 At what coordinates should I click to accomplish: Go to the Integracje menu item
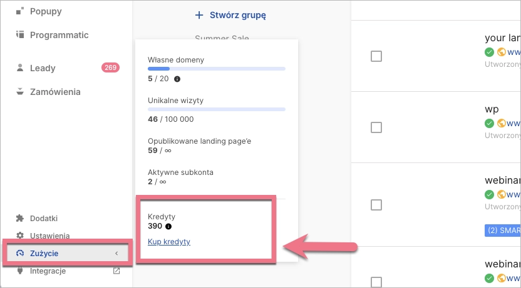[x=48, y=271]
